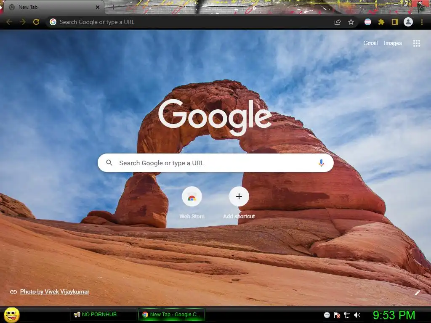
Task: Toggle the side panel icon
Action: coord(395,22)
